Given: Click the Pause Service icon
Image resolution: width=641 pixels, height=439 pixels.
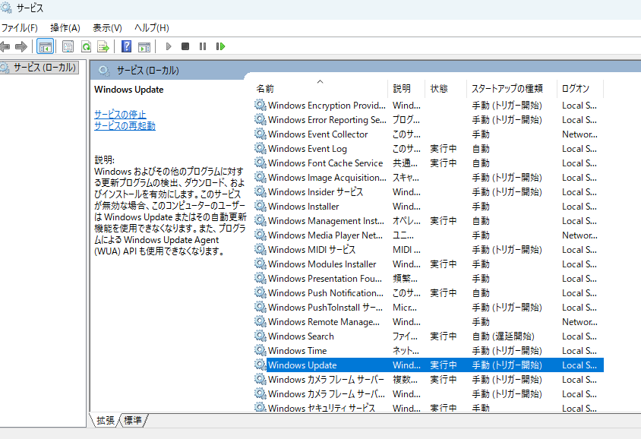Looking at the screenshot, I should [x=202, y=46].
